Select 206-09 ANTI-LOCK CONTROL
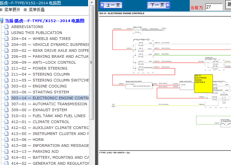231x165 pixels. [44, 62]
